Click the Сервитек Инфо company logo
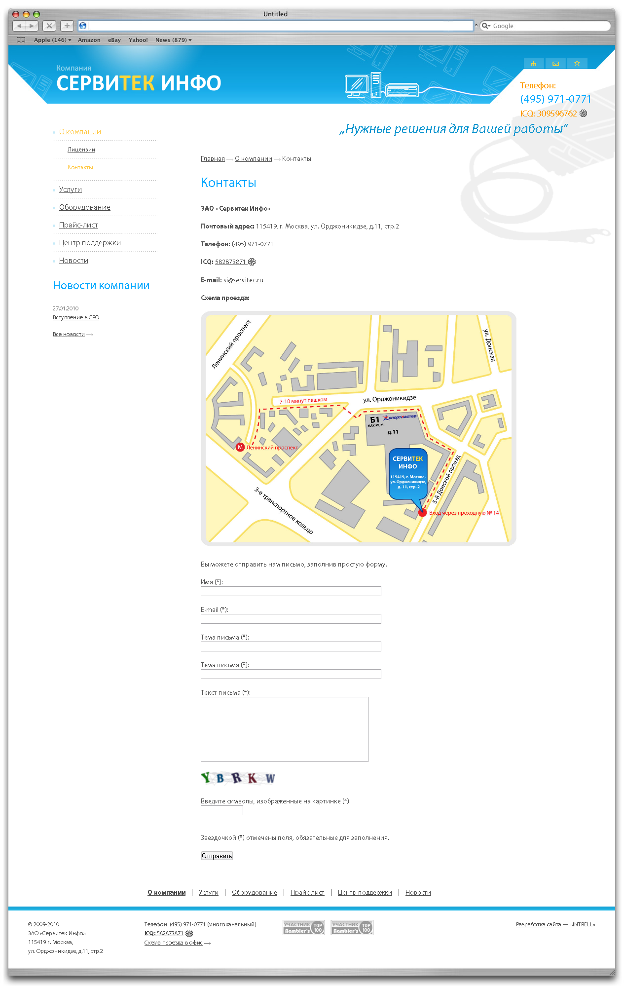624x986 pixels. (x=139, y=78)
